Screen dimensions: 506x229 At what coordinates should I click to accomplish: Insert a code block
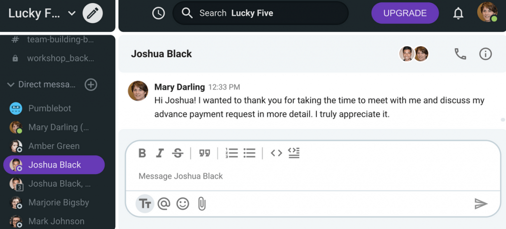tap(294, 153)
